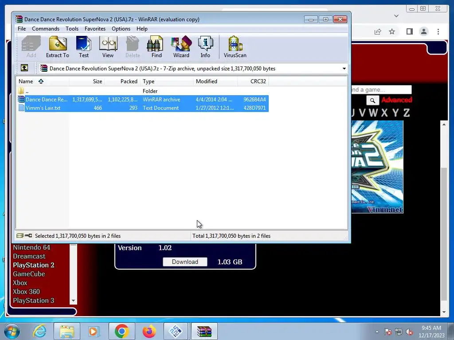
Task: Run Test on the archive
Action: [x=84, y=47]
